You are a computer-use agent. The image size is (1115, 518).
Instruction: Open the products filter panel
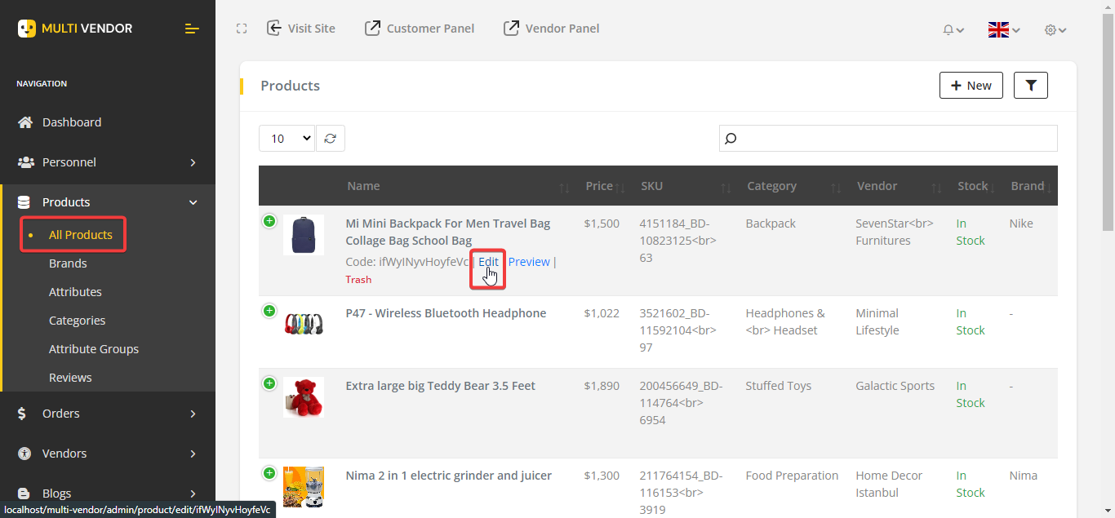(x=1030, y=85)
